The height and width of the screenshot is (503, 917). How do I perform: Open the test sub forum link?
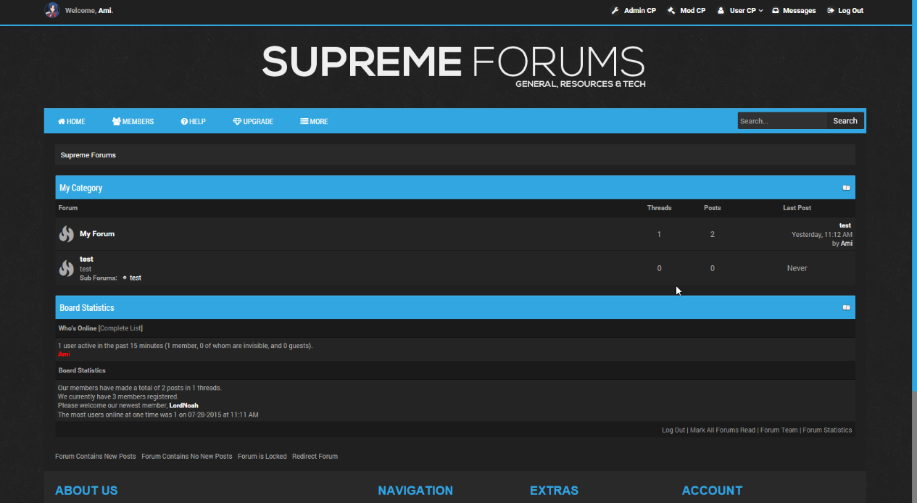(x=136, y=278)
